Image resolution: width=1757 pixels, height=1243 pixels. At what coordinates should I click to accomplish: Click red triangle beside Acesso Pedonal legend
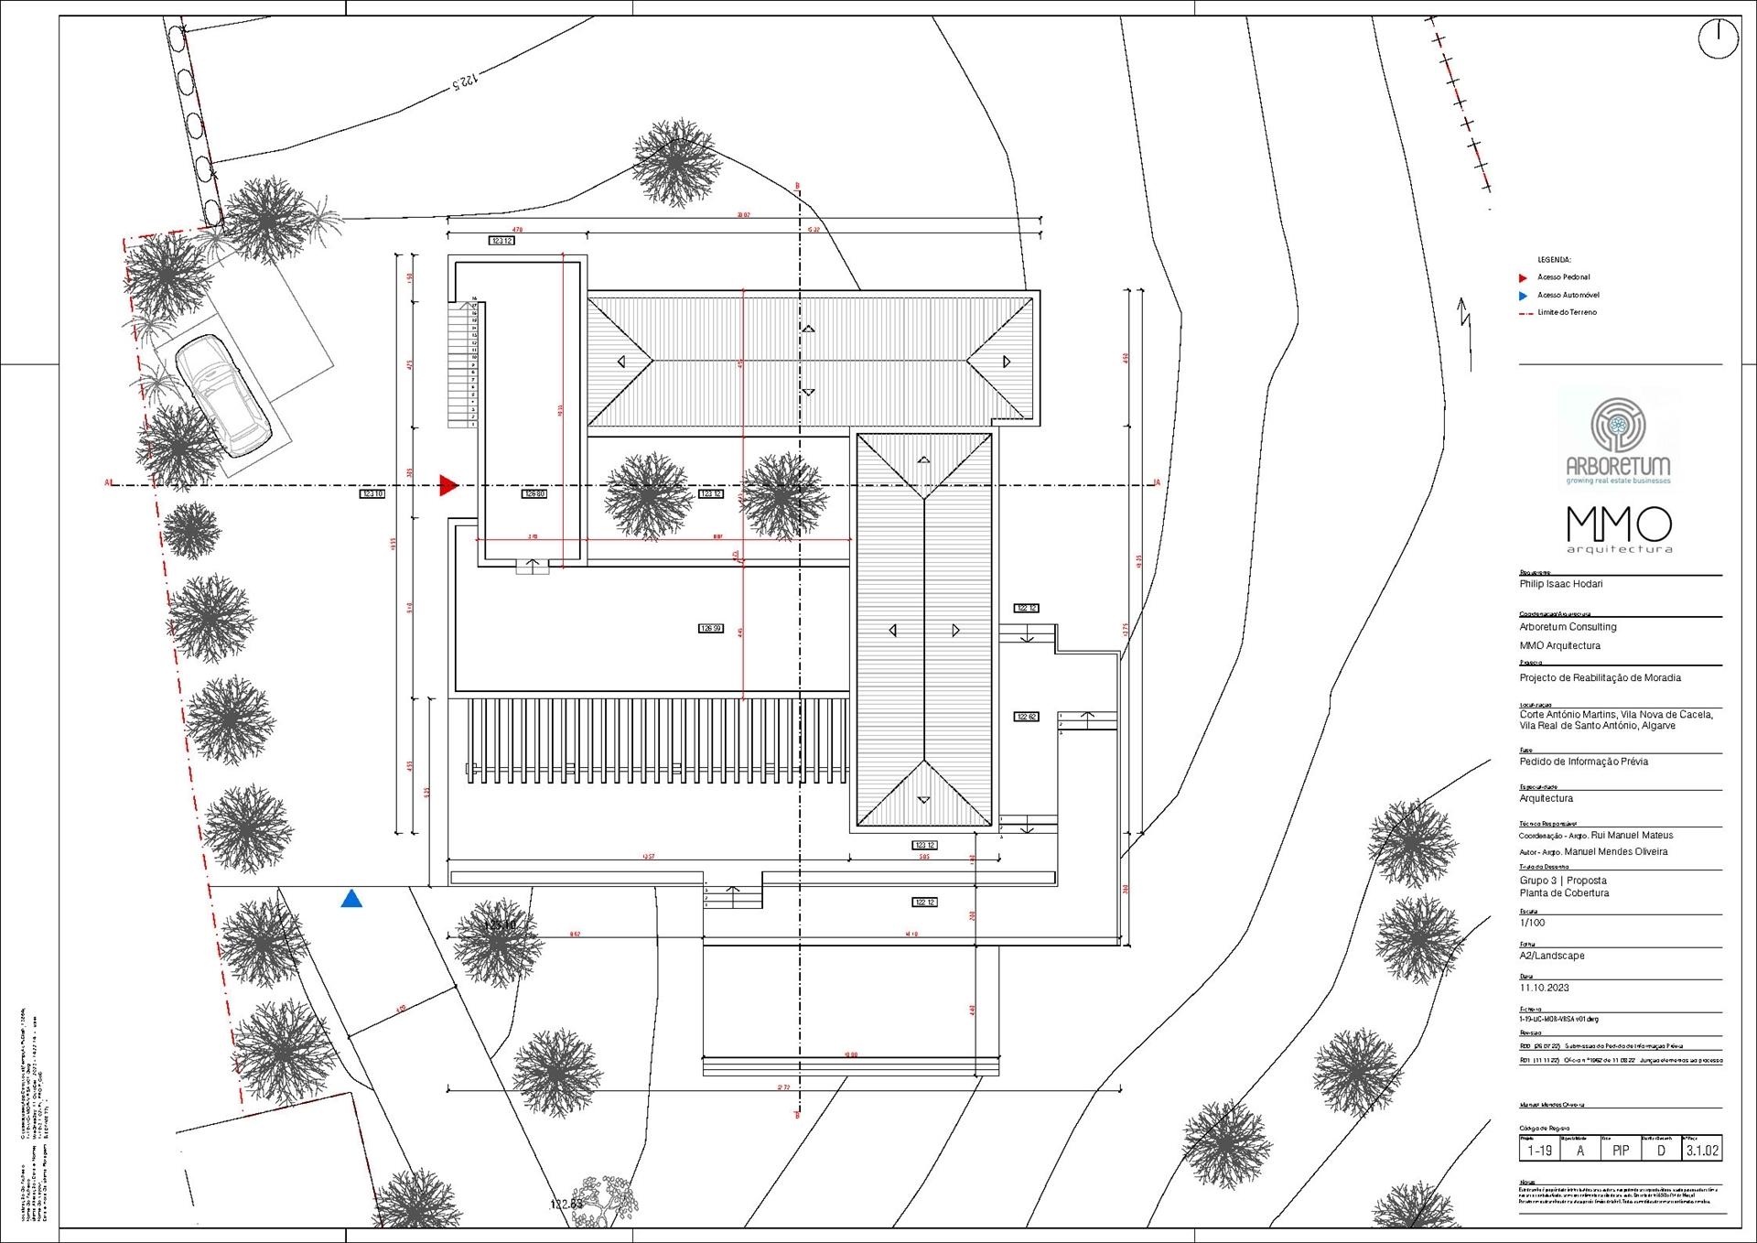[1523, 277]
